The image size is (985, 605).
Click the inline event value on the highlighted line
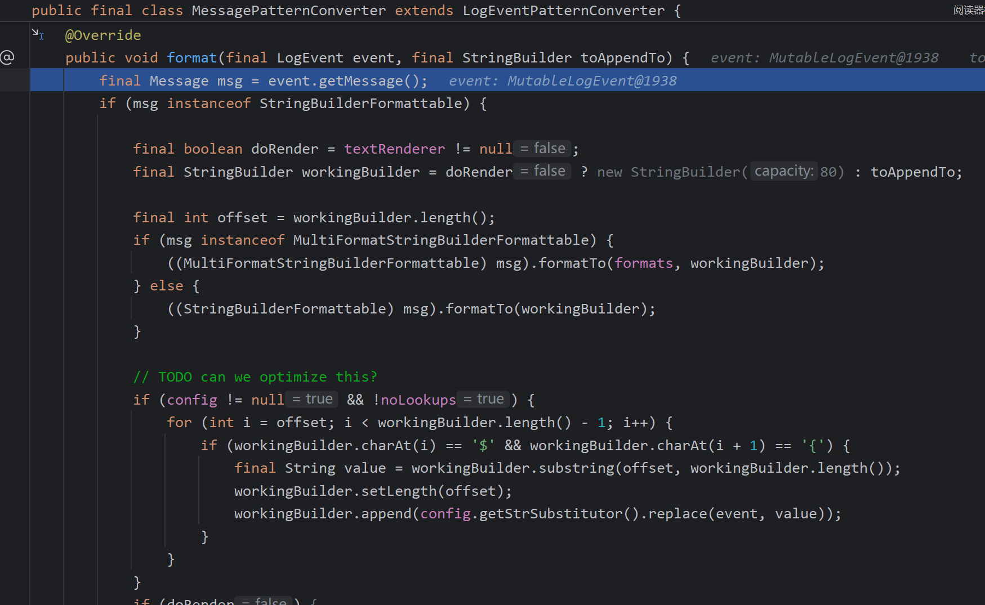[563, 81]
